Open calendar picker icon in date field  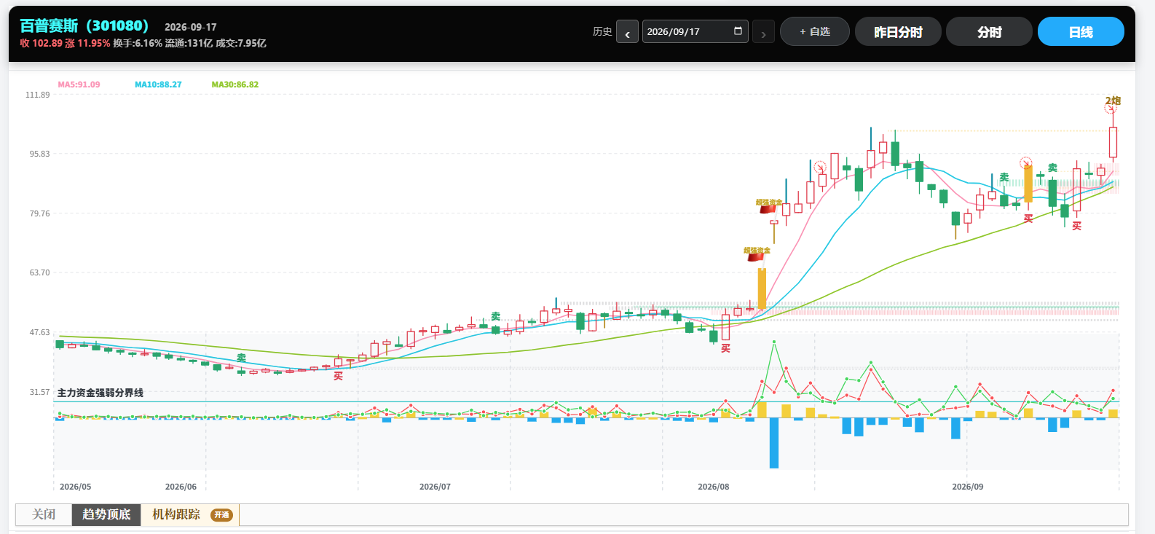pos(738,31)
